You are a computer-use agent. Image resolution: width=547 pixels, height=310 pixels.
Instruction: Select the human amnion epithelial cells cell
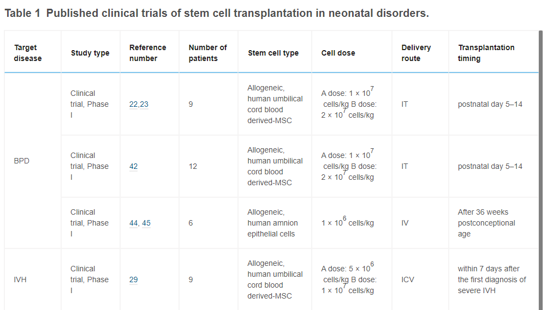pos(271,223)
